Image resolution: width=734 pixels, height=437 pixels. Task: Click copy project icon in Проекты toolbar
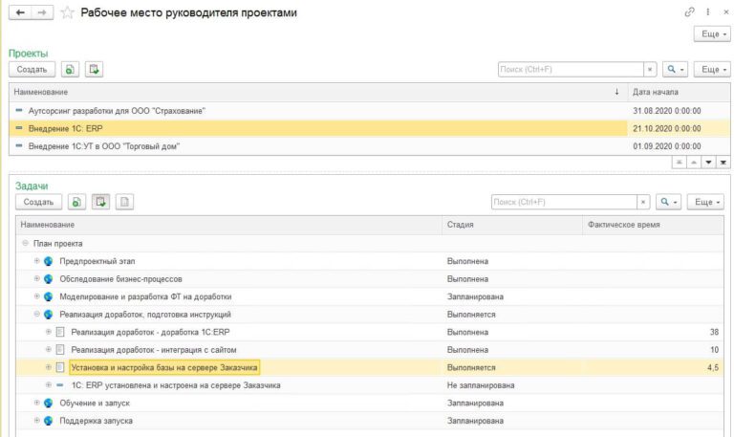coord(71,69)
